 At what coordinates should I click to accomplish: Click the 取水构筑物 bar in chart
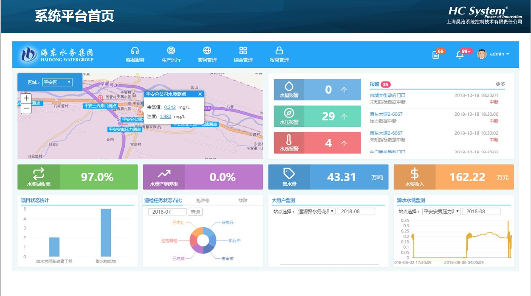coord(106,233)
